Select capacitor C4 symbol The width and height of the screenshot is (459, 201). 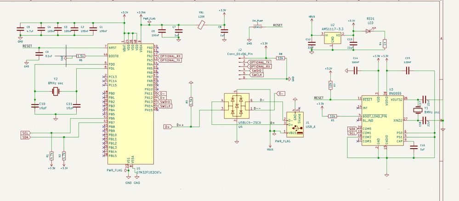coord(41,29)
